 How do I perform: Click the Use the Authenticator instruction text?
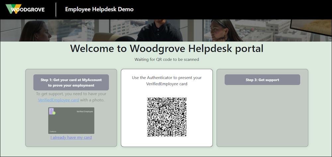167,81
